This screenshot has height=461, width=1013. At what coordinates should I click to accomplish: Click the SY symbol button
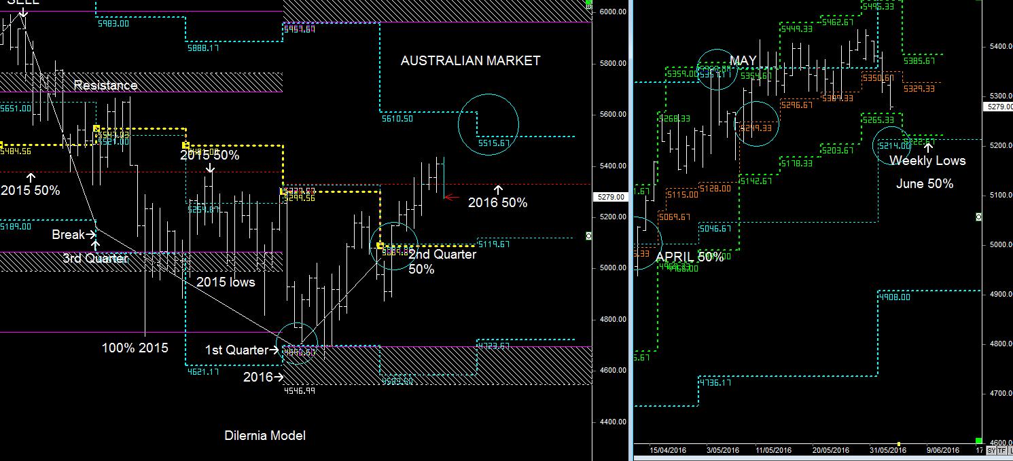[991, 450]
